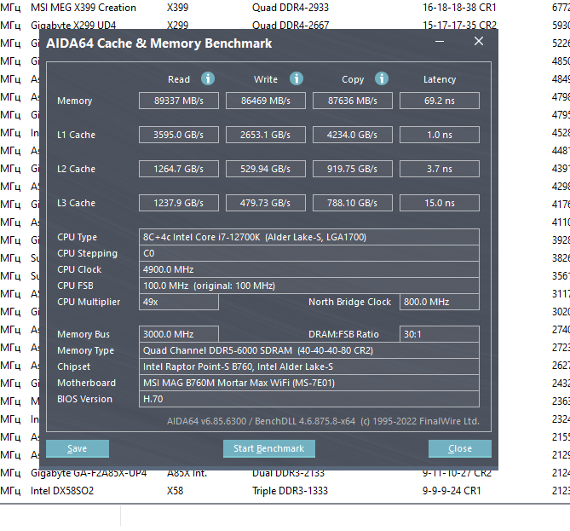The width and height of the screenshot is (570, 531).
Task: Click the Quad DDR4-2933 cell in background list
Action: point(291,8)
